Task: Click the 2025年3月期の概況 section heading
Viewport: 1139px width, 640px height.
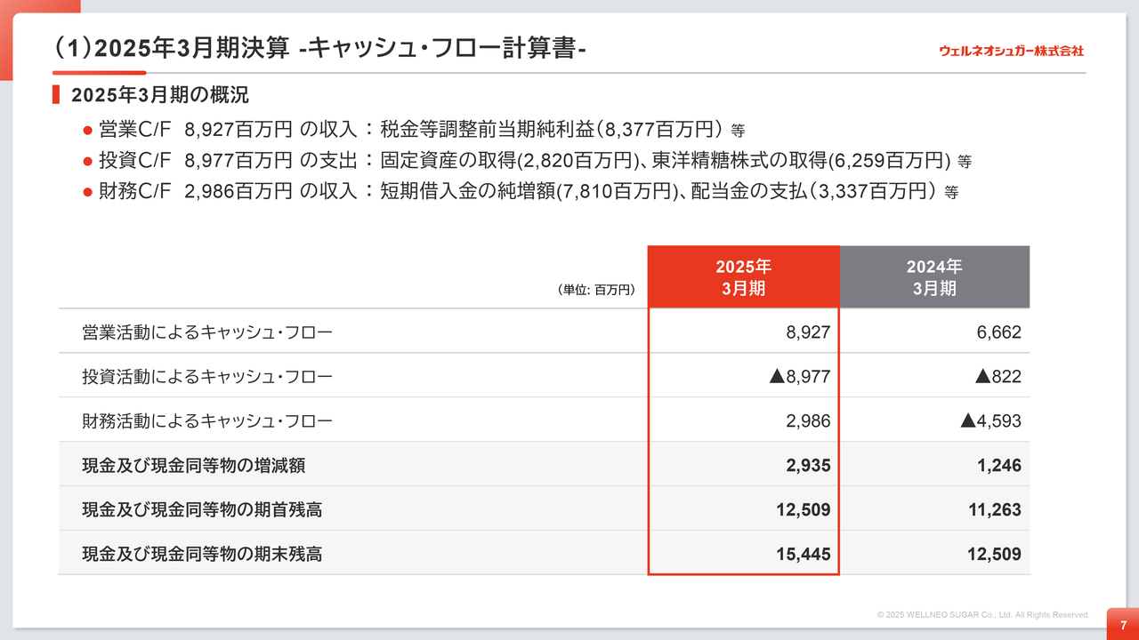Action: click(x=160, y=95)
